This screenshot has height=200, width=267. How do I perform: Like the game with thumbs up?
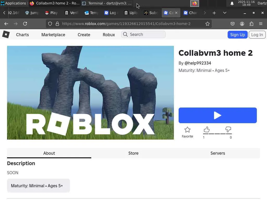(x=207, y=129)
